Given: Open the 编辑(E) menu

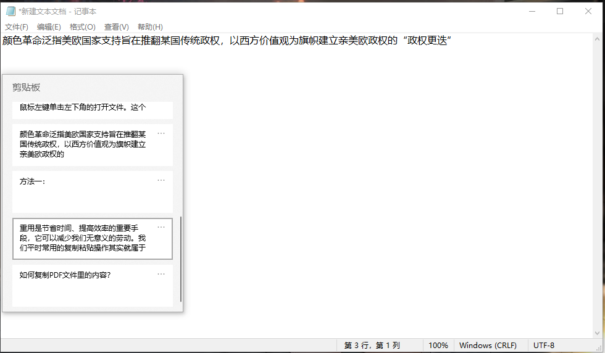Looking at the screenshot, I should (49, 27).
